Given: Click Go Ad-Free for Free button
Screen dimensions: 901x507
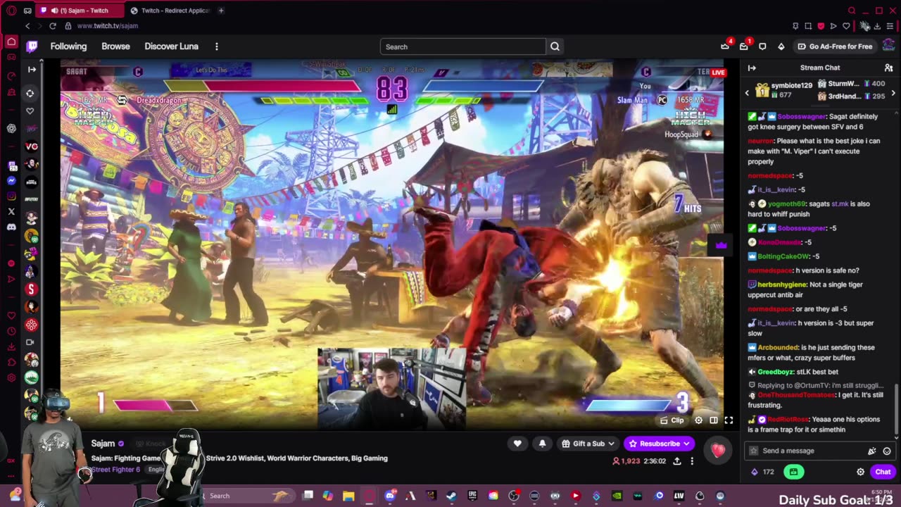Looking at the screenshot, I should 835,46.
